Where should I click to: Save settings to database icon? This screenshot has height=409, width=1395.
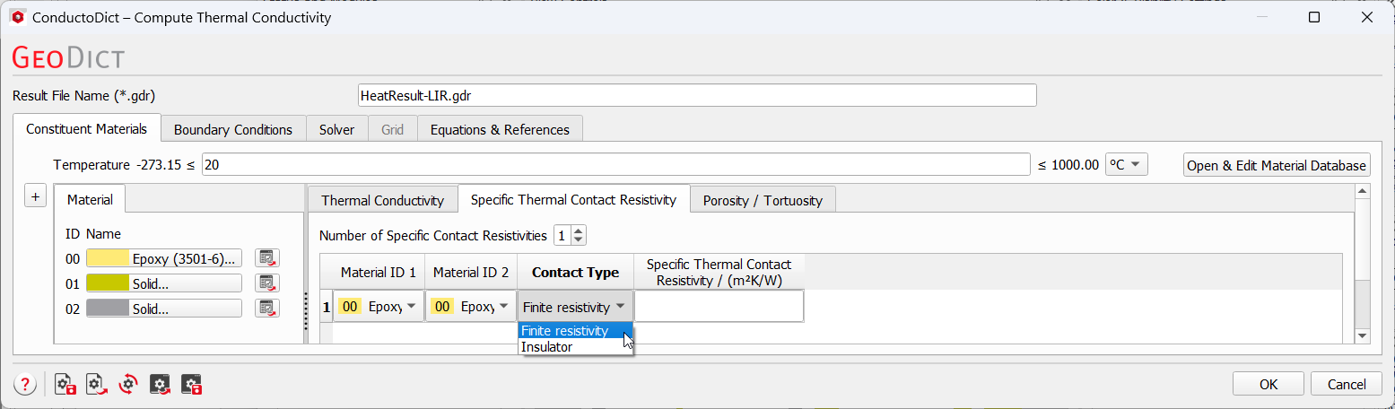coord(191,385)
